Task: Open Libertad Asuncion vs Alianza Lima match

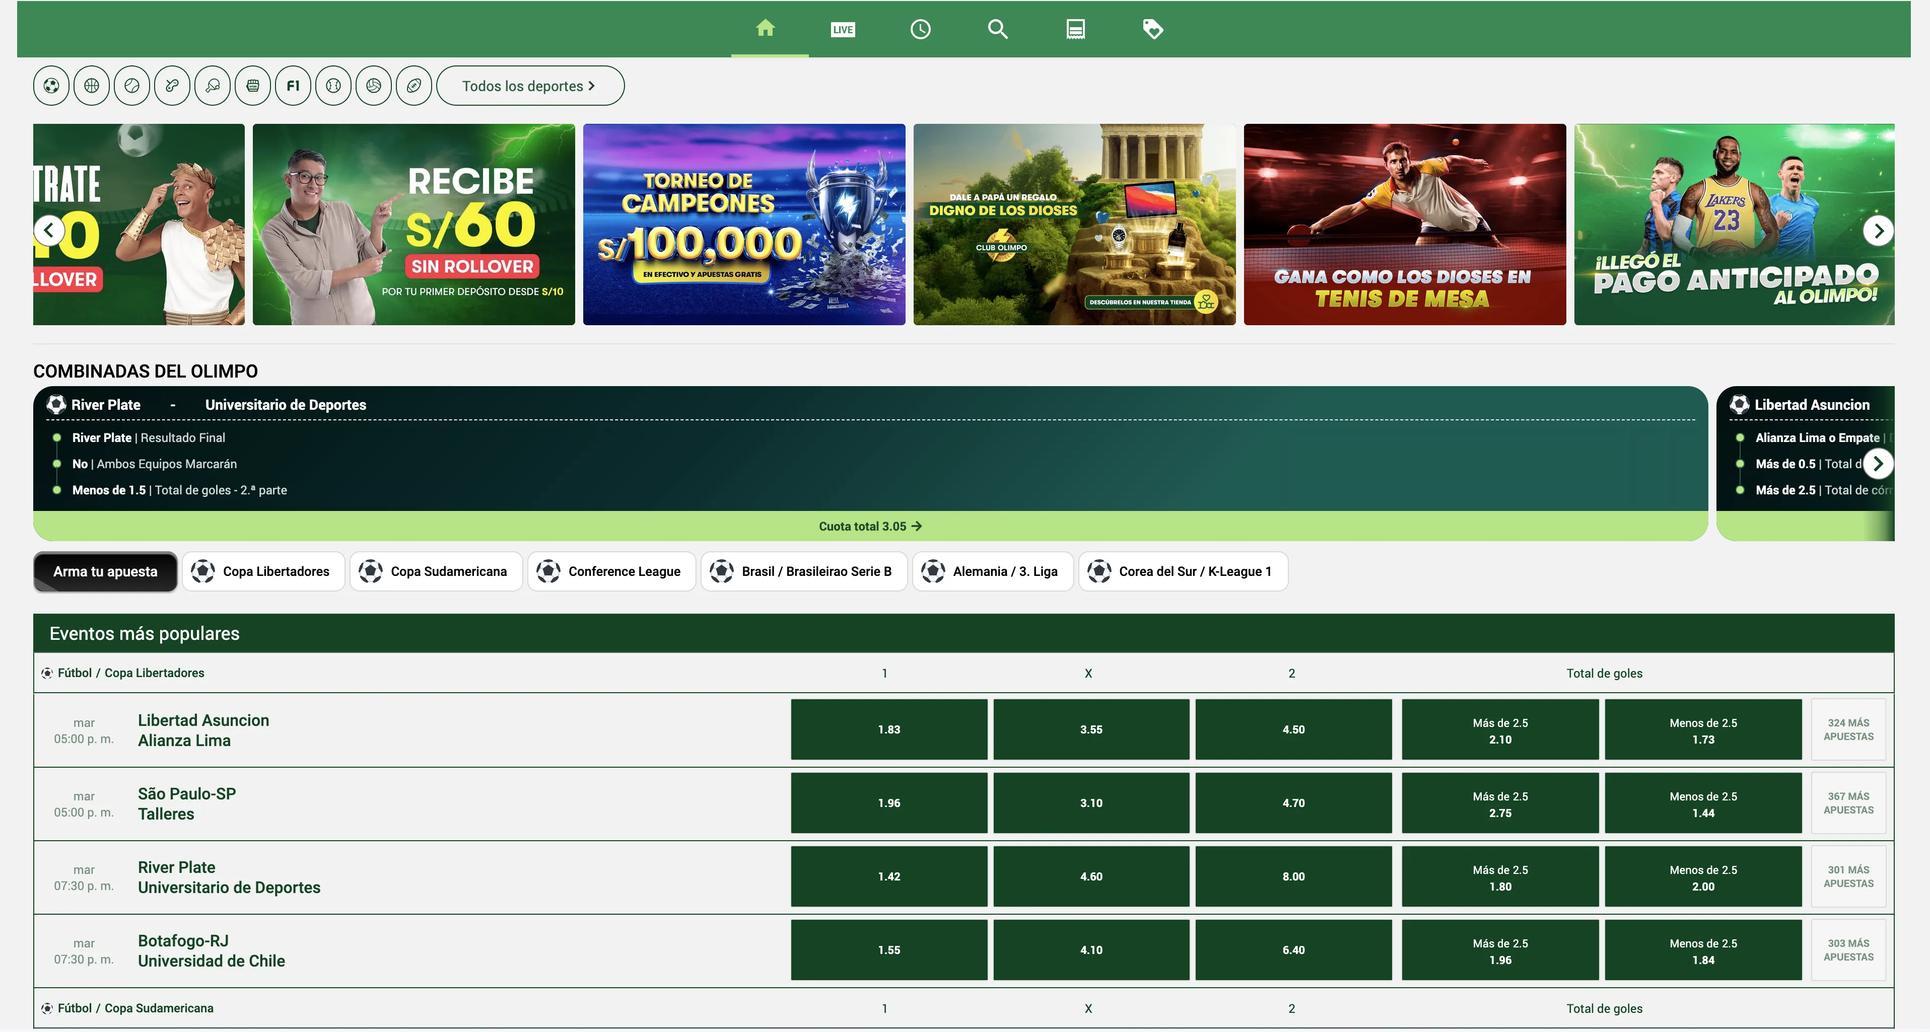Action: (x=203, y=730)
